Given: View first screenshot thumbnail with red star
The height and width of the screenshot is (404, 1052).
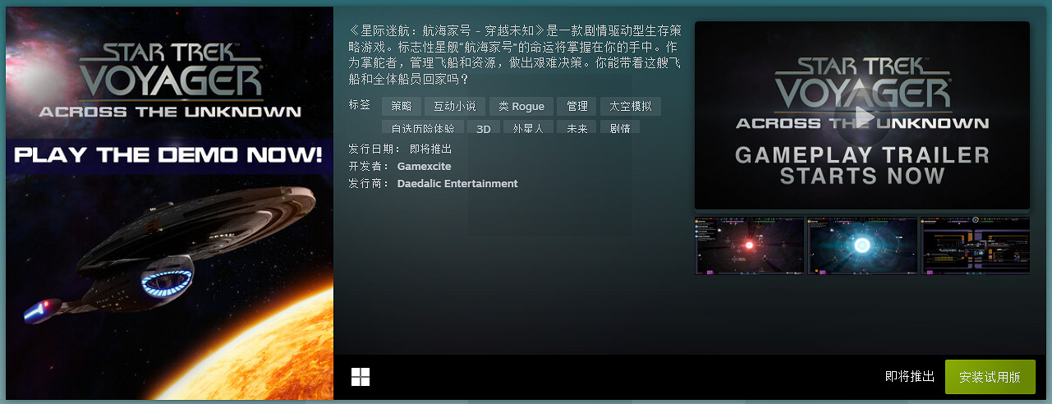Looking at the screenshot, I should (x=750, y=246).
